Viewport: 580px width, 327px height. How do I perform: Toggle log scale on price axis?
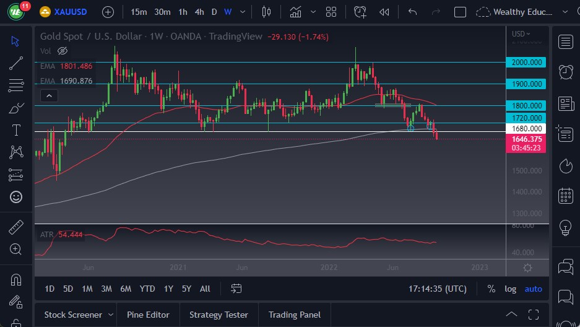pos(510,289)
